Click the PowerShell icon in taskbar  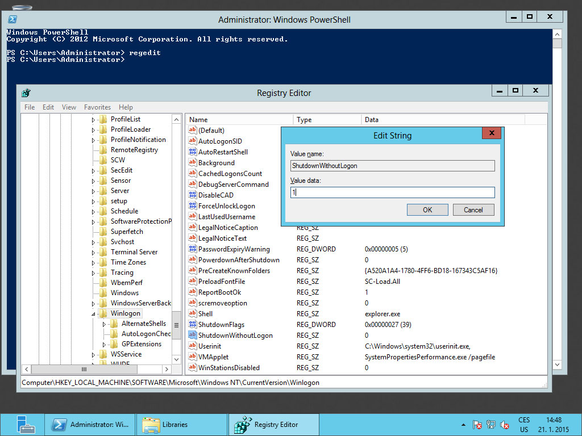[58, 425]
